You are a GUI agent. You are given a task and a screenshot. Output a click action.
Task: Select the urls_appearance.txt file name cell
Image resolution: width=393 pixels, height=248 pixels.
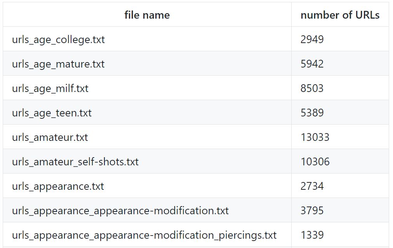click(x=58, y=186)
